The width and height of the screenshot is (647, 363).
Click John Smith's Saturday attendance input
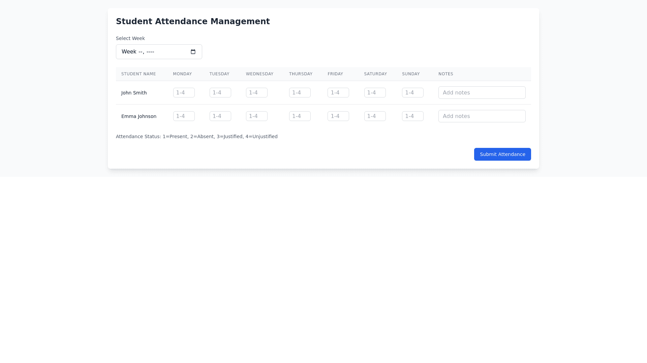(x=375, y=93)
